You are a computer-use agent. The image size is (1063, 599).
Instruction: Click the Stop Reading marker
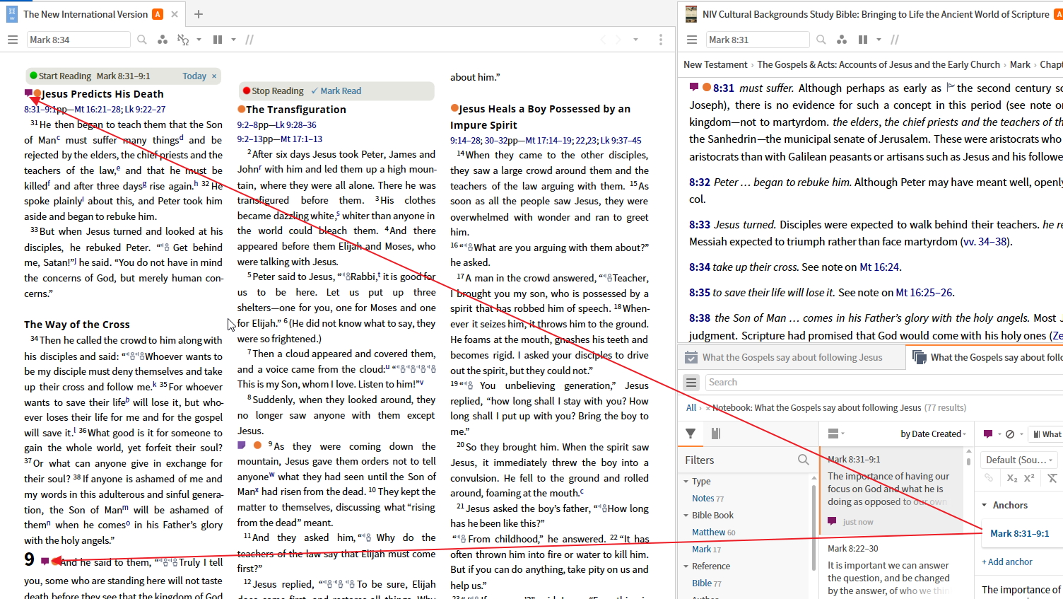click(273, 91)
